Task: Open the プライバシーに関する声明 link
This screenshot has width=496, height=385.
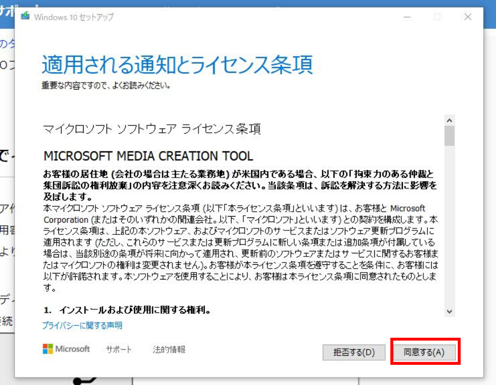Action: click(82, 325)
